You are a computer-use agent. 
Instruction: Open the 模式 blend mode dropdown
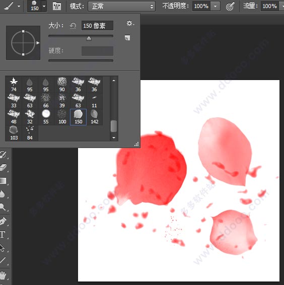[121, 7]
